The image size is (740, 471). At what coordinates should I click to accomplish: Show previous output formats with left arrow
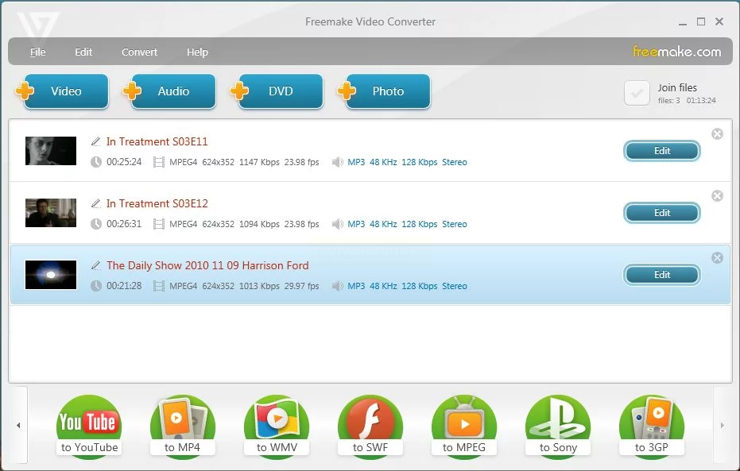coord(18,425)
